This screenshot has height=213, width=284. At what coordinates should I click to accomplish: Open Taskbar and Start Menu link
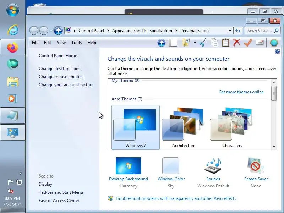(61, 192)
